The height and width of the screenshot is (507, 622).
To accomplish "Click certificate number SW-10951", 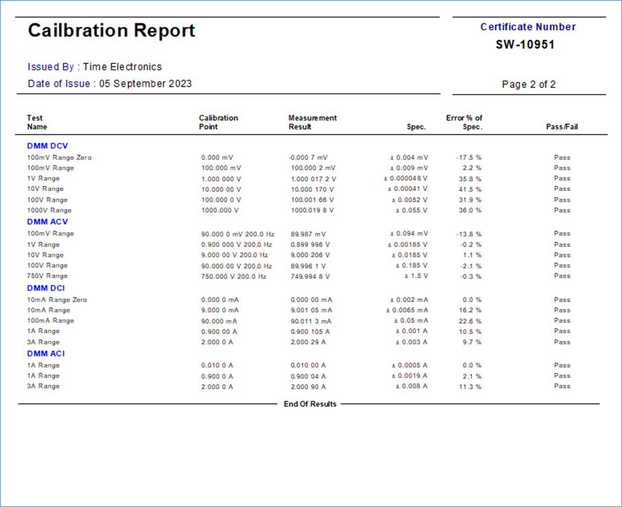I will 525,45.
